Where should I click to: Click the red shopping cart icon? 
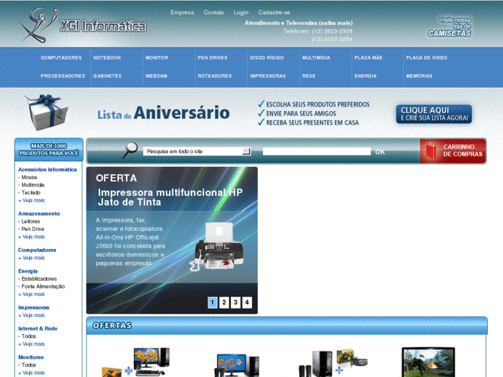[431, 151]
